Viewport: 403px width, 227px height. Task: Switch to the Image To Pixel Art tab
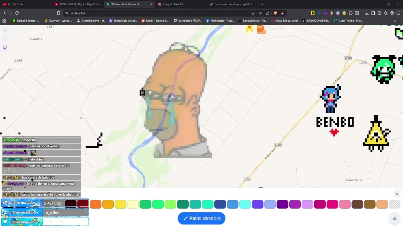[x=181, y=4]
